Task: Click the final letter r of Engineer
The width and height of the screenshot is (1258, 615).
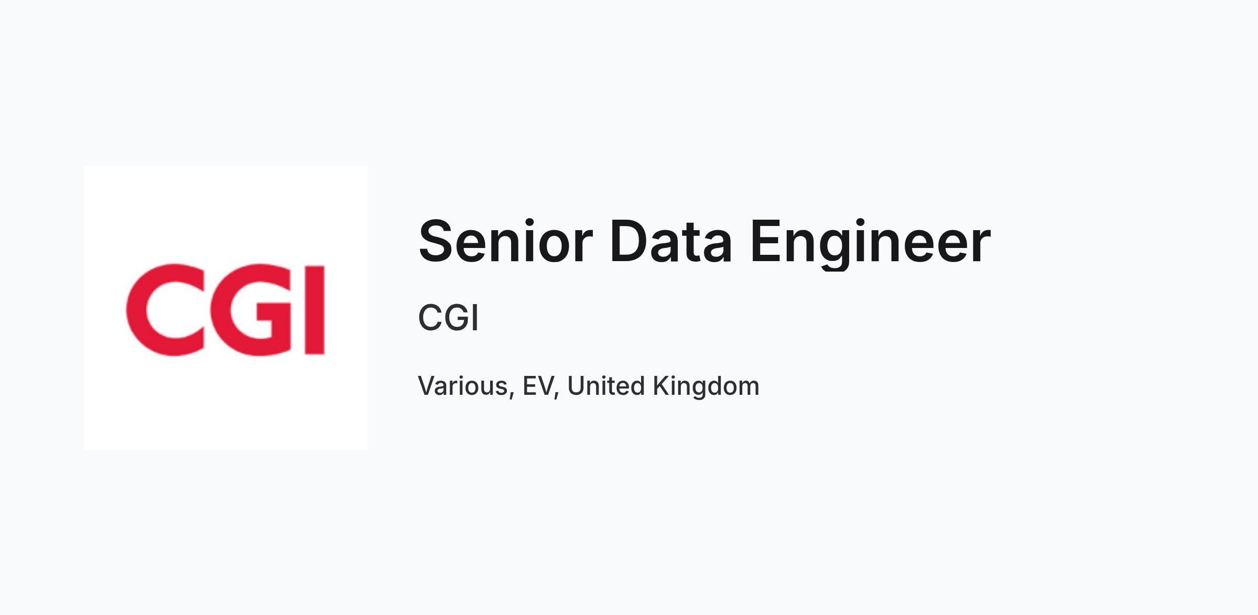Action: tap(981, 246)
